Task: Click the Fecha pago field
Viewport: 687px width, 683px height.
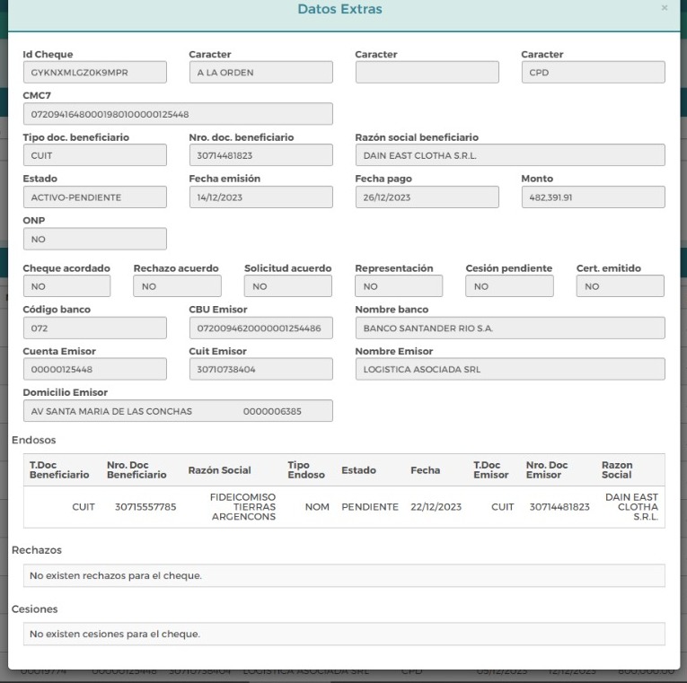Action: [427, 197]
